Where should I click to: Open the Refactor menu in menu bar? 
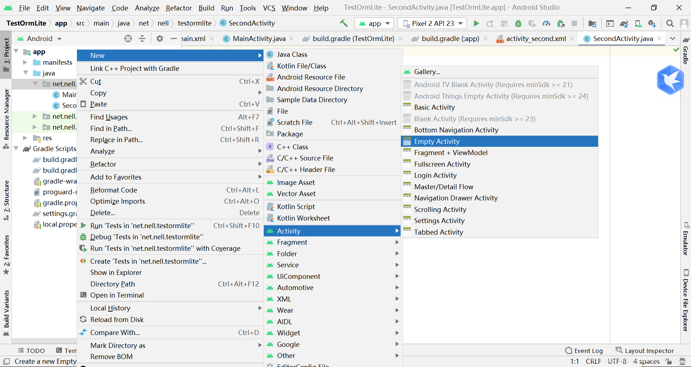point(179,8)
